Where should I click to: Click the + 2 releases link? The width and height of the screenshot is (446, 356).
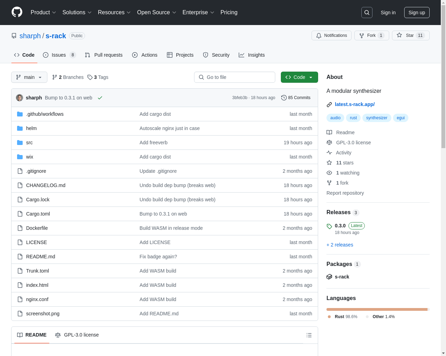[340, 245]
